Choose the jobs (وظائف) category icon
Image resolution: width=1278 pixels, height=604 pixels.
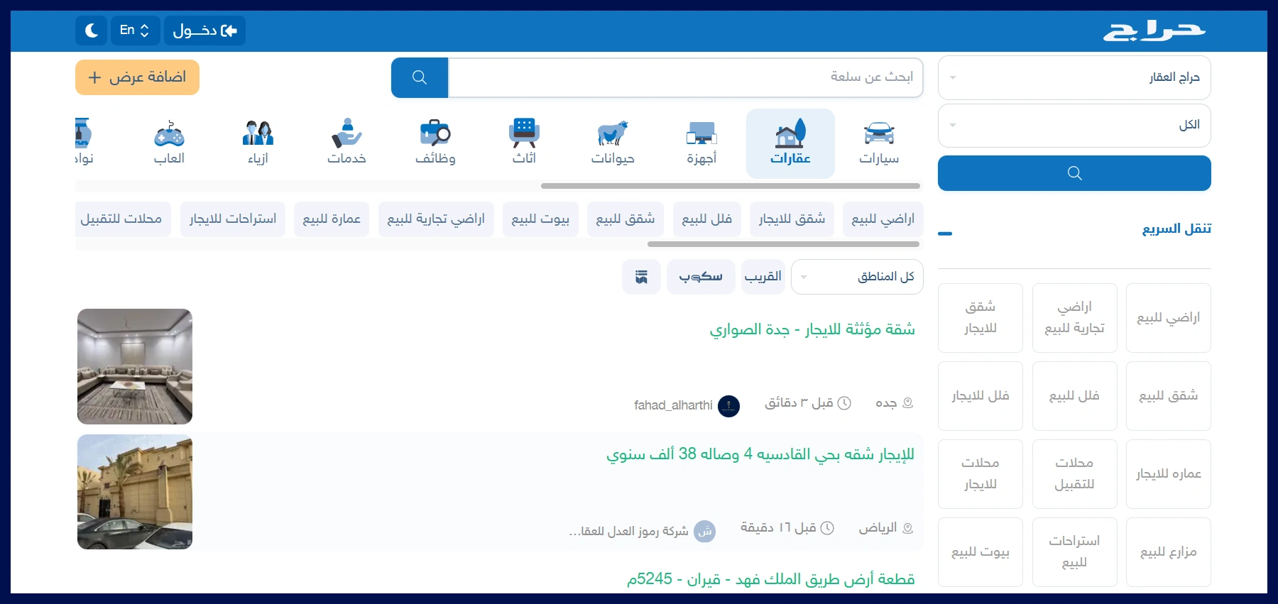pos(435,143)
